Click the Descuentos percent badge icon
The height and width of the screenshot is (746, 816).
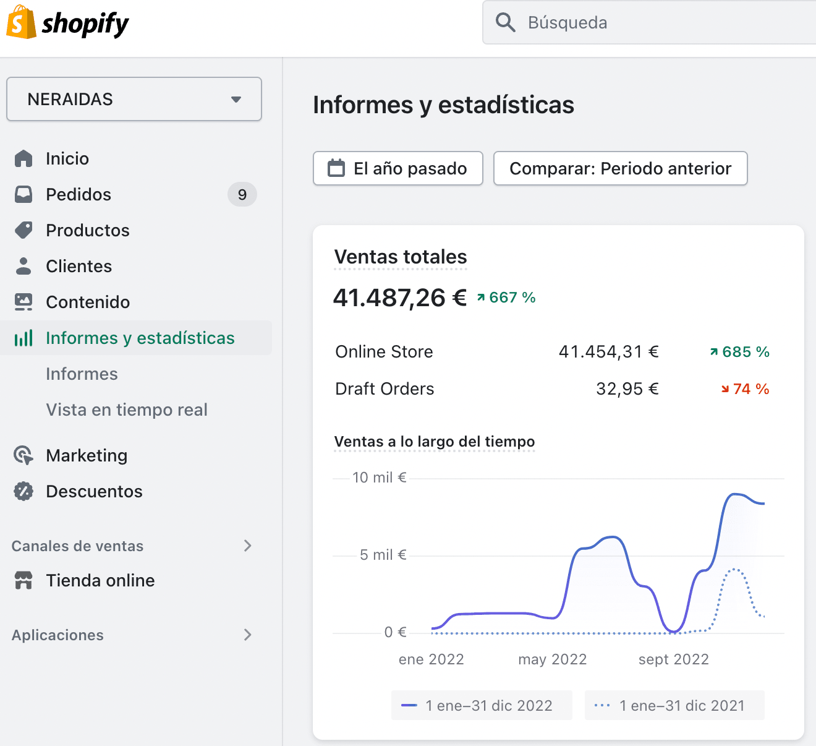[x=23, y=491]
